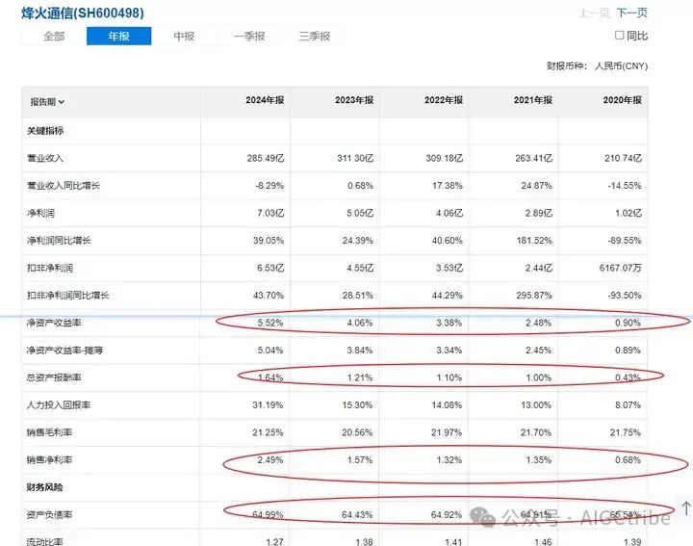Click the 0.90% ROE cell
This screenshot has width=693, height=546.
click(x=628, y=323)
